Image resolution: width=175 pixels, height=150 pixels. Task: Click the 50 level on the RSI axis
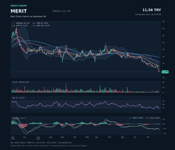click(163, 104)
